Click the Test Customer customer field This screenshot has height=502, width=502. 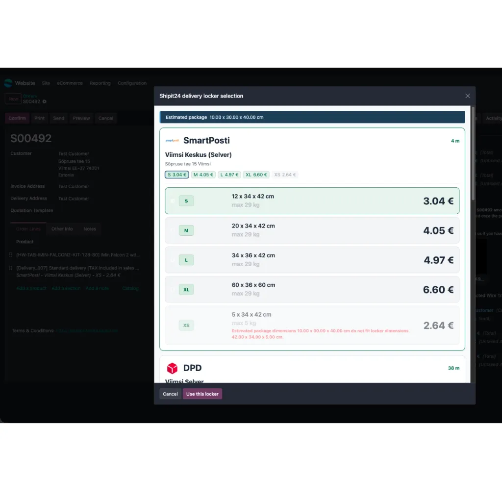[x=74, y=153]
